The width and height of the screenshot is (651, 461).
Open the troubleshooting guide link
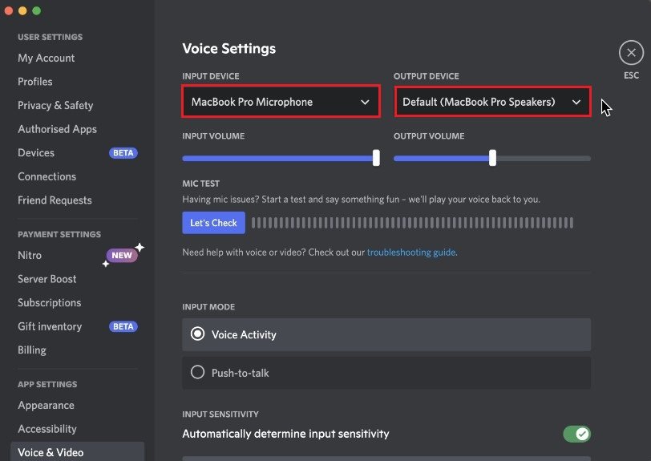410,253
